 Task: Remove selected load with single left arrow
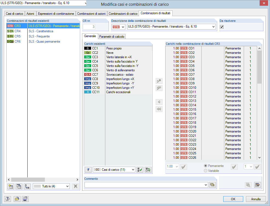(x=159, y=102)
